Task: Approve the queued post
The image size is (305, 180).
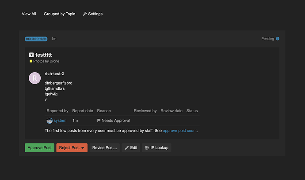Action: coord(39,147)
